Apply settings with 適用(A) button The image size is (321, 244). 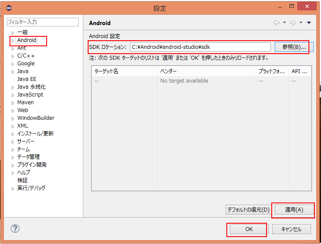[x=294, y=209]
